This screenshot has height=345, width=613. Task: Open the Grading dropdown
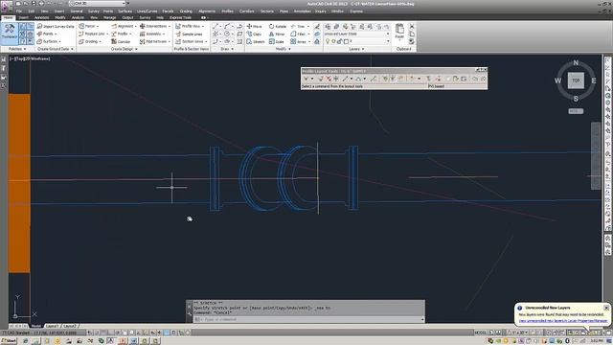coord(90,41)
